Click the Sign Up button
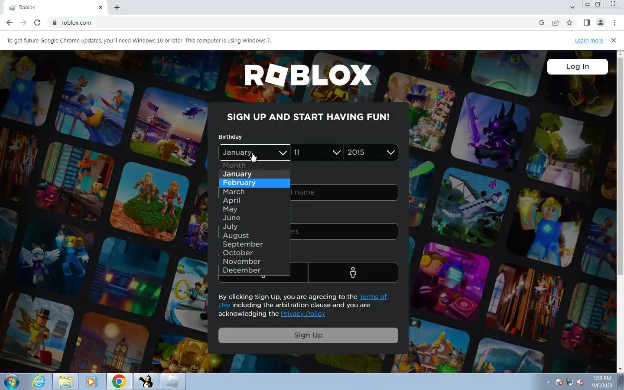The image size is (624, 390). [x=308, y=335]
